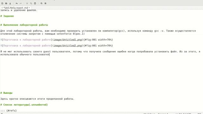Open the Find search tool
This screenshot has height=114, width=203.
42,3
